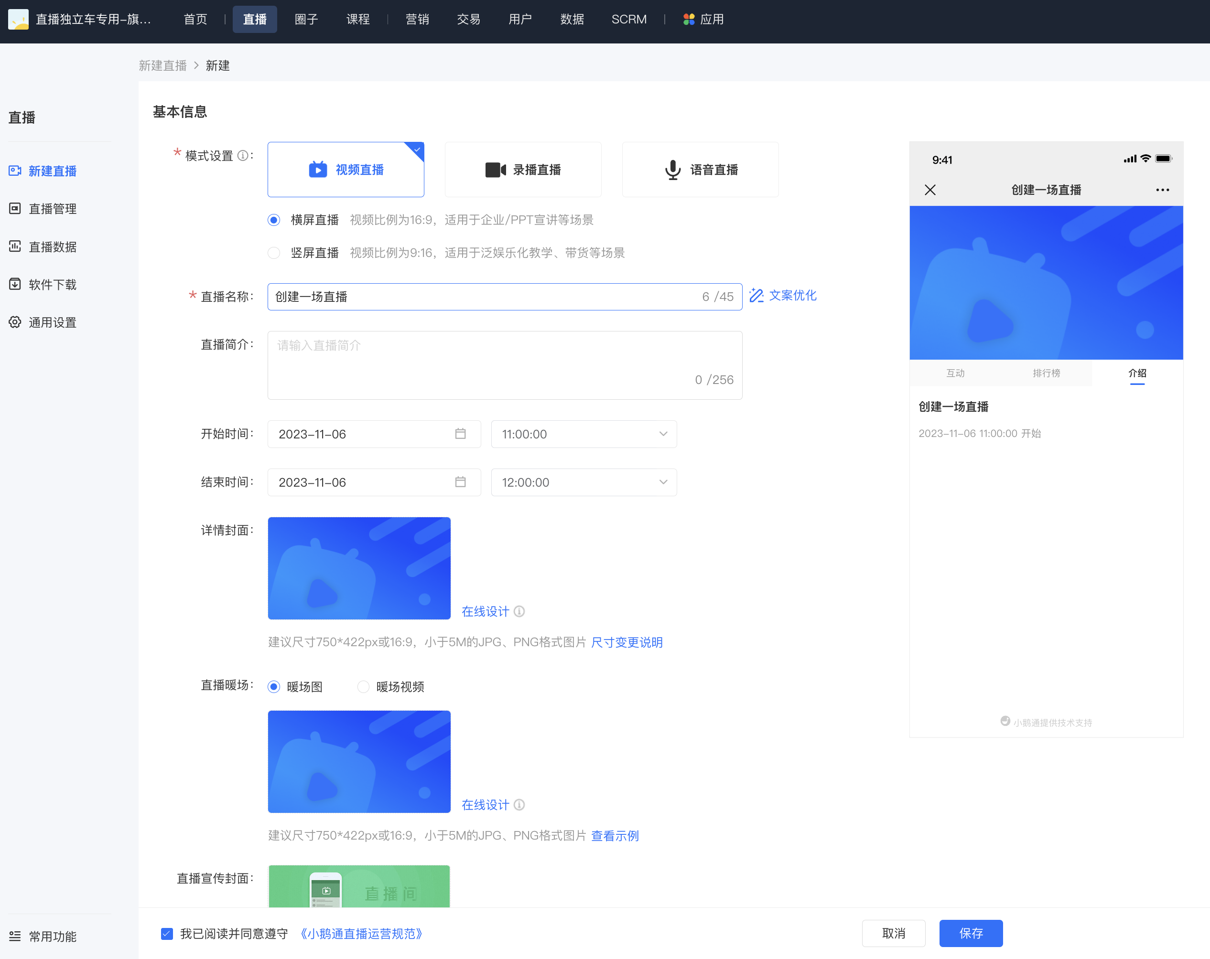Select 竖屏直播 radio option

click(274, 253)
